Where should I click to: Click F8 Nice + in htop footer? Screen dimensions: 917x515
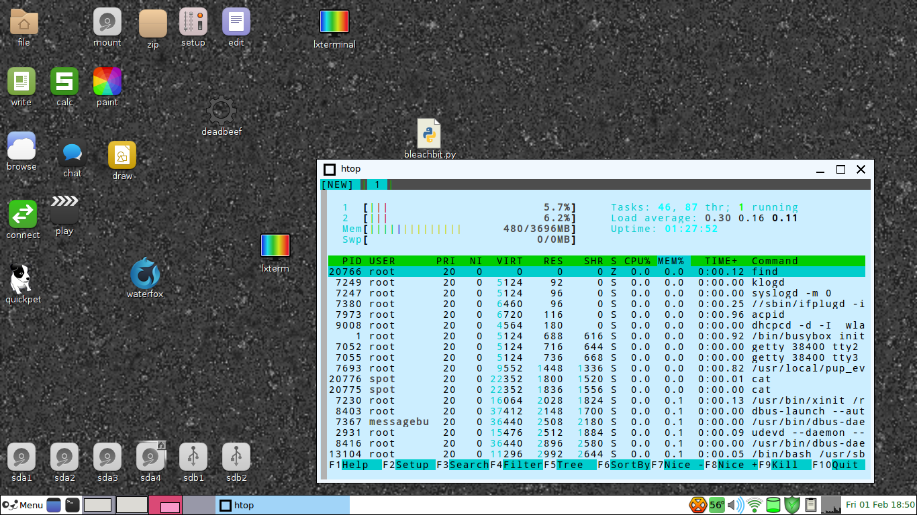(731, 465)
